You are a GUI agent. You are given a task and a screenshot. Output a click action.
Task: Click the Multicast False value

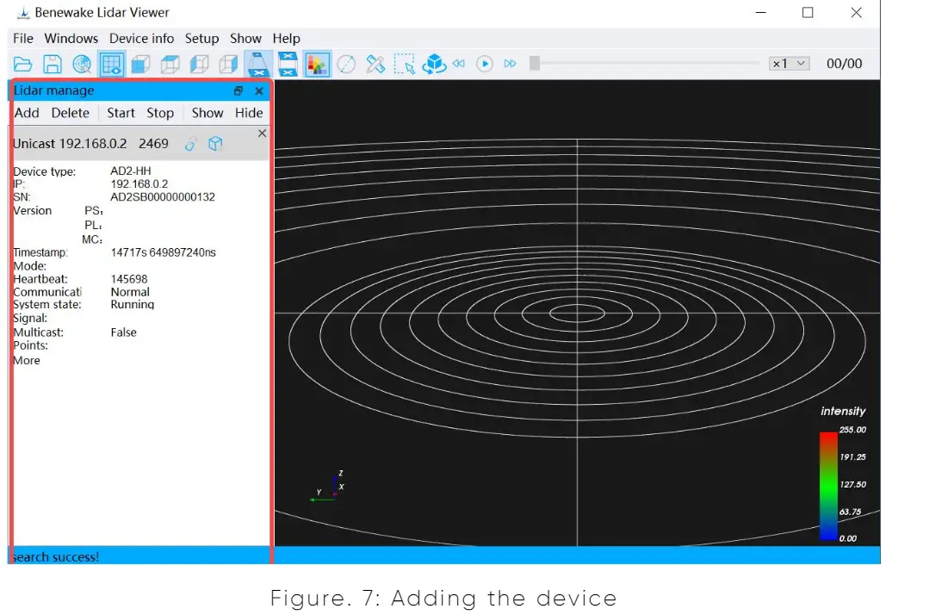(123, 332)
